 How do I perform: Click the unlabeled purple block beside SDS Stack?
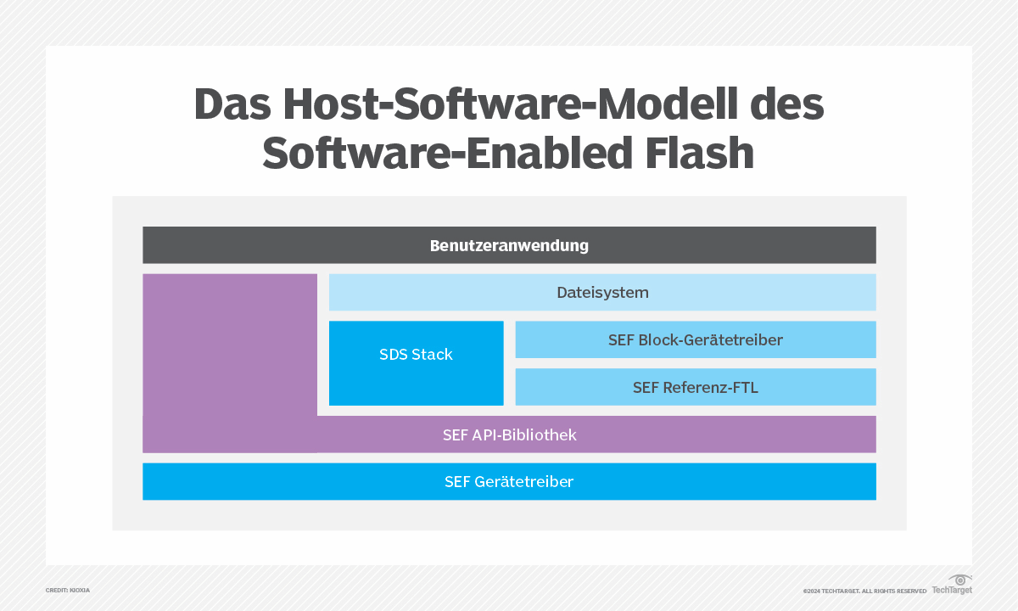pyautogui.click(x=229, y=344)
